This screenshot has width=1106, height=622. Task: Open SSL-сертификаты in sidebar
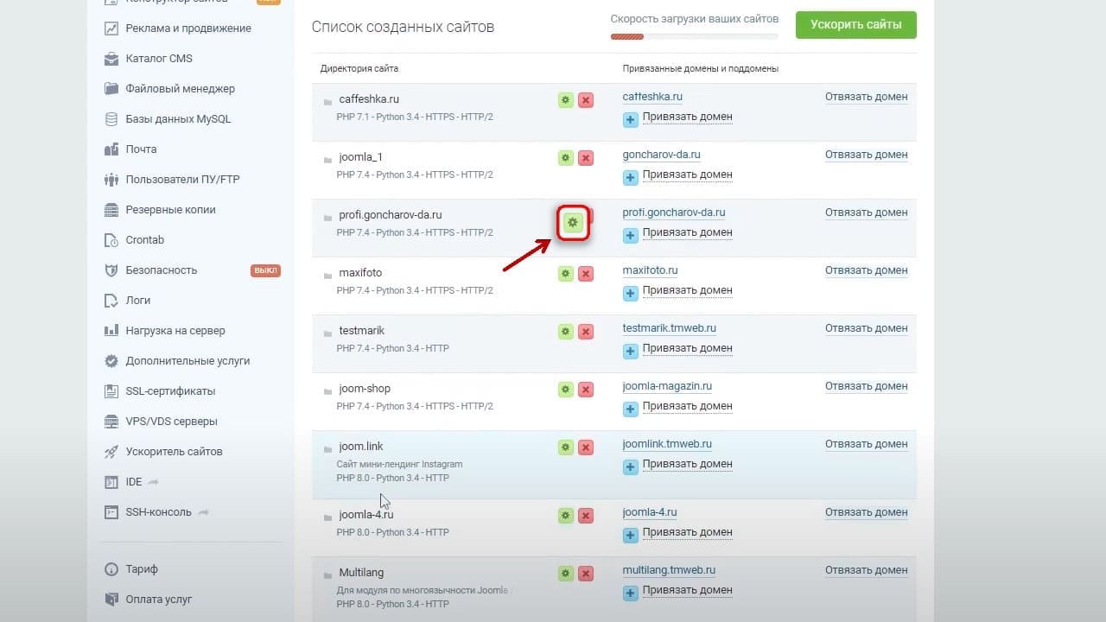click(x=160, y=391)
